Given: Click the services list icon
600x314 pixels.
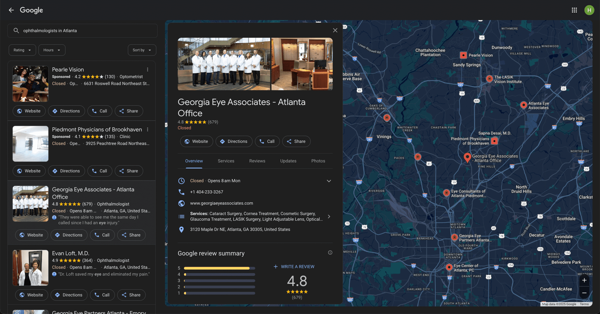Looking at the screenshot, I should pos(181,217).
